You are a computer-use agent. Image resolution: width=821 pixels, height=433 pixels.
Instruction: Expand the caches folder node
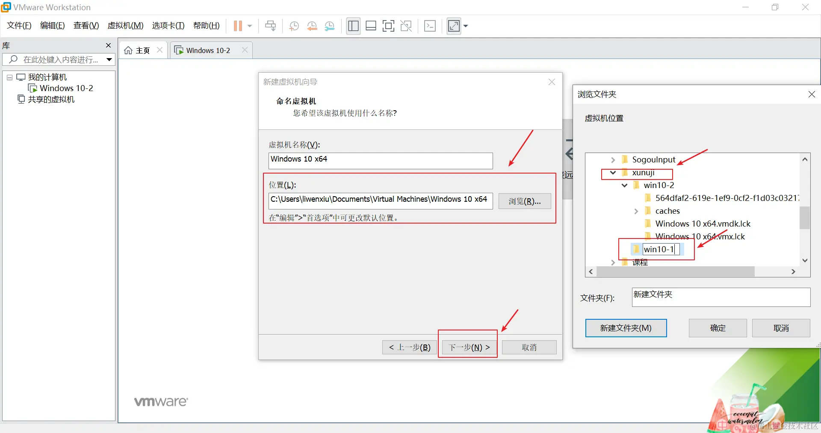[x=636, y=211]
